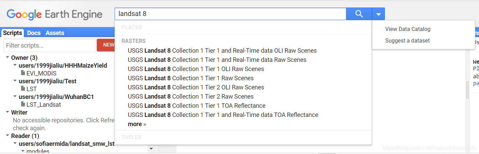Click the red NEW button
This screenshot has height=154, width=479.
tap(108, 45)
